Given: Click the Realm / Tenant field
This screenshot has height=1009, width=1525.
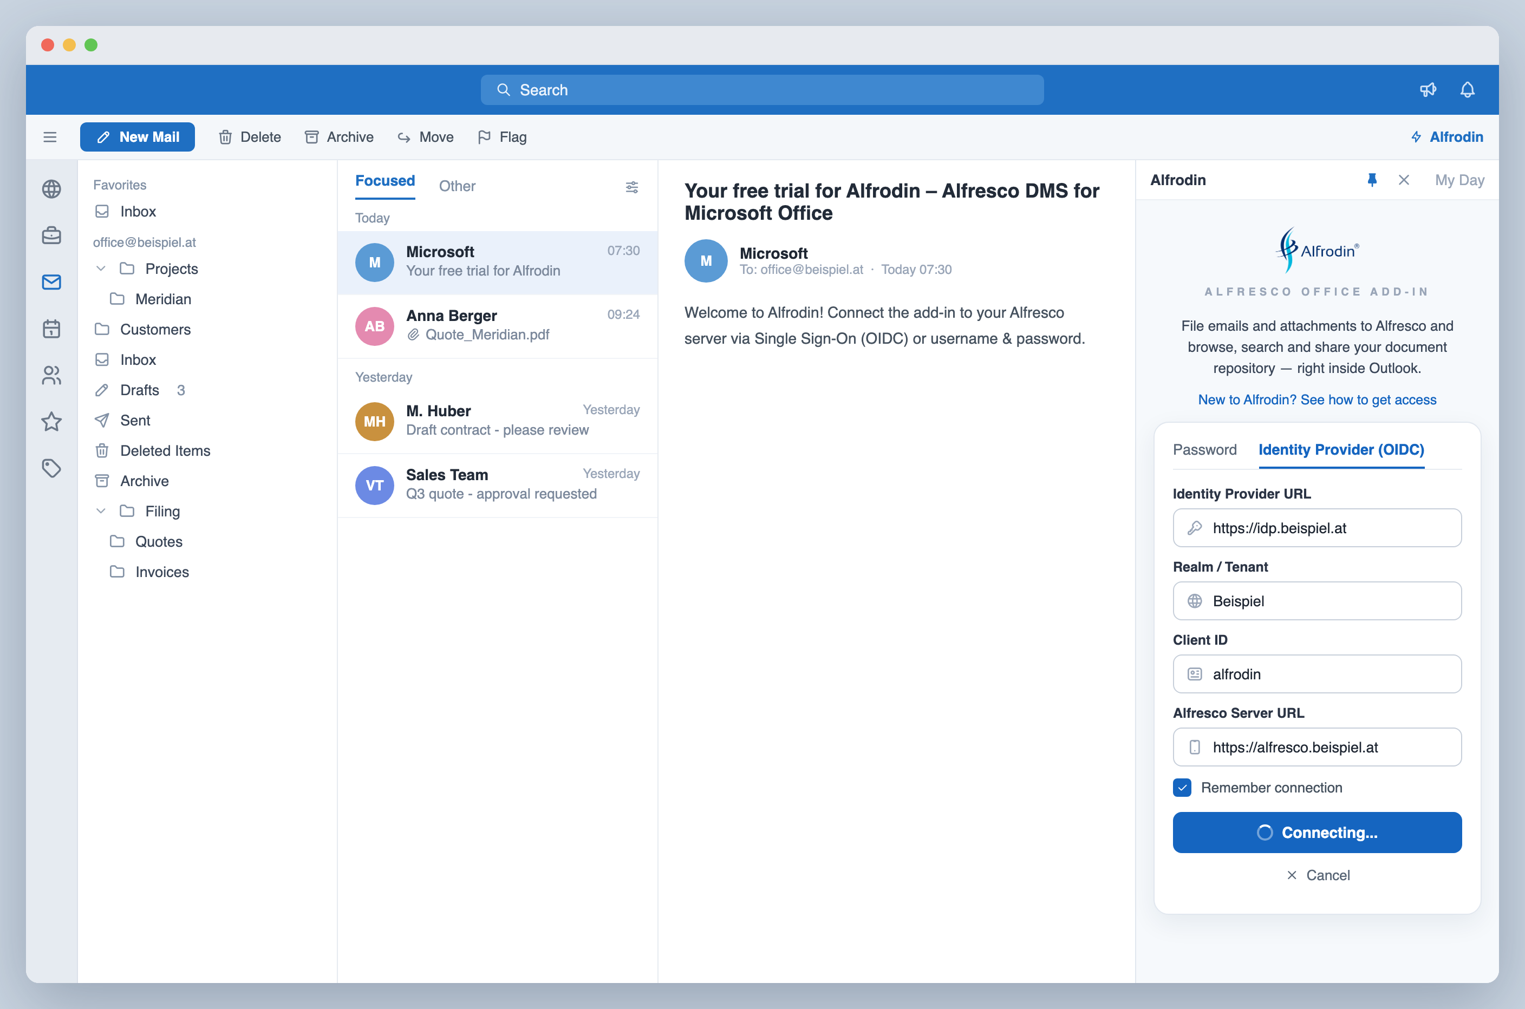Looking at the screenshot, I should (x=1317, y=601).
